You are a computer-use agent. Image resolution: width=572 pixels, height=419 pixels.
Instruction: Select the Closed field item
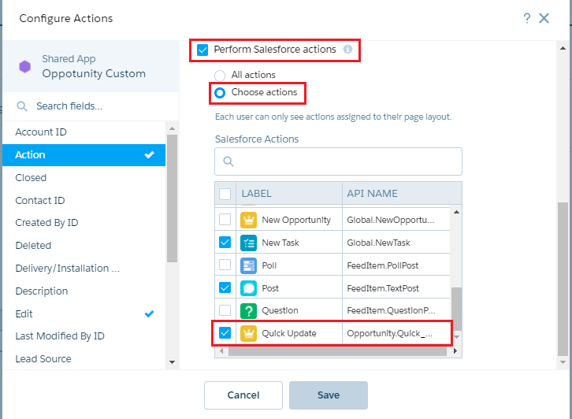[x=84, y=178]
